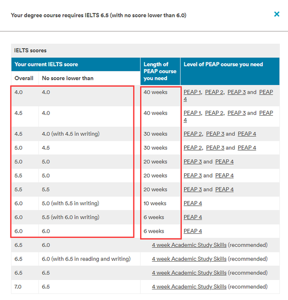288x300 pixels.
Task: Open PEAP 2 link in overall 4.0 row
Action: coord(214,92)
